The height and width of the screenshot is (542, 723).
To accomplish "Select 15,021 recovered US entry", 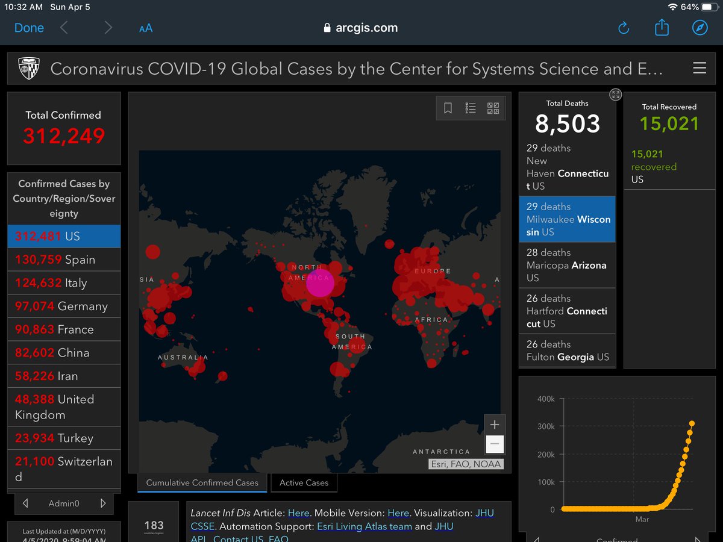I will (669, 167).
